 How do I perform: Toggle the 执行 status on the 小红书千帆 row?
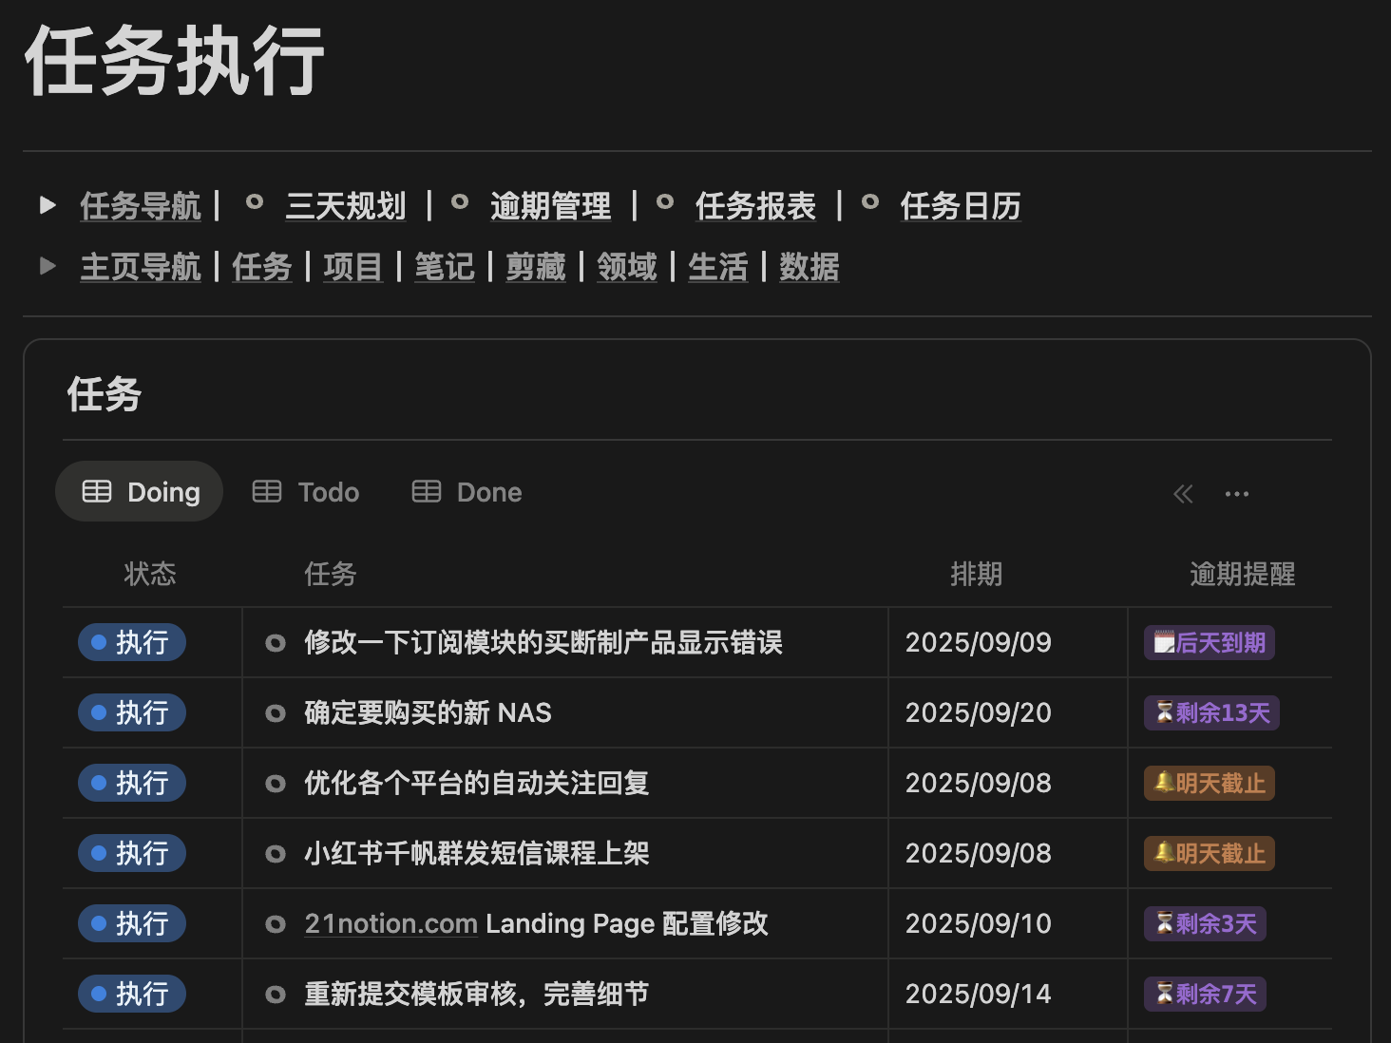(132, 853)
